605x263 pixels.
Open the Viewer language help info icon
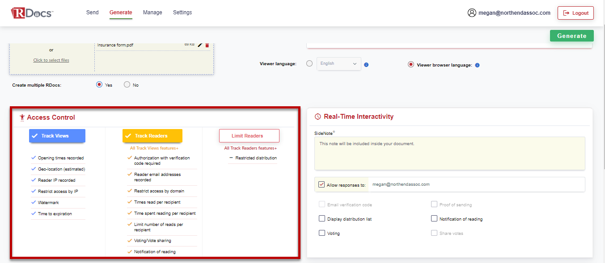(366, 64)
